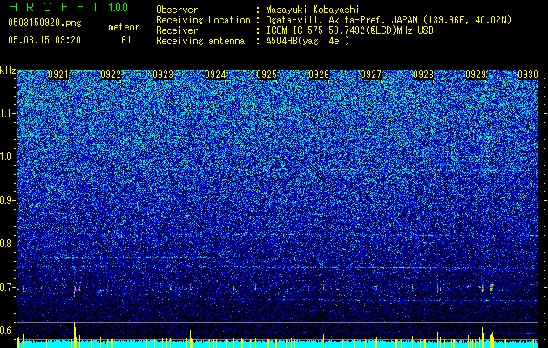Click the 0926 time marker
The height and width of the screenshot is (348, 548).
pos(319,75)
